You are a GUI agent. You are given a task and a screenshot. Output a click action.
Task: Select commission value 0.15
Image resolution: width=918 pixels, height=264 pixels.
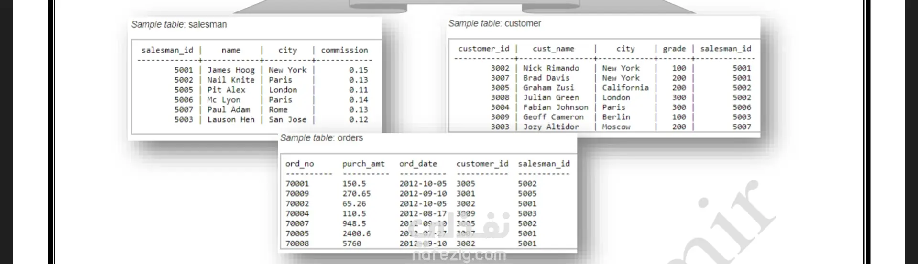358,70
